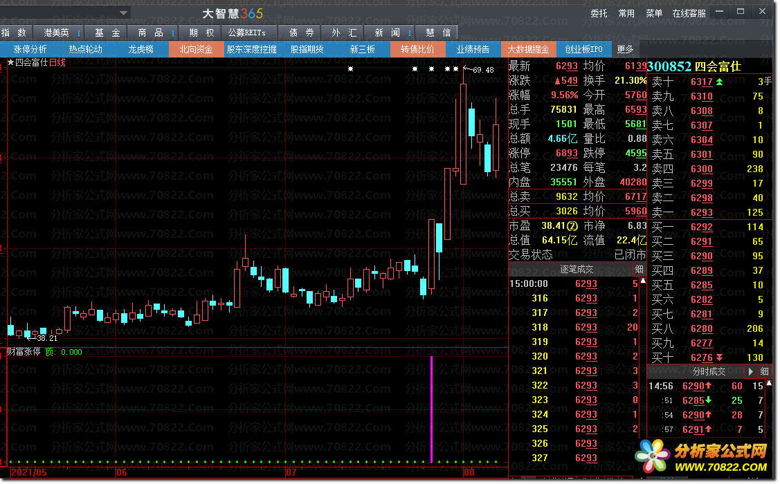The image size is (780, 484).
Task: Click the magenta 财富涨停 signal bar
Action: 431,409
